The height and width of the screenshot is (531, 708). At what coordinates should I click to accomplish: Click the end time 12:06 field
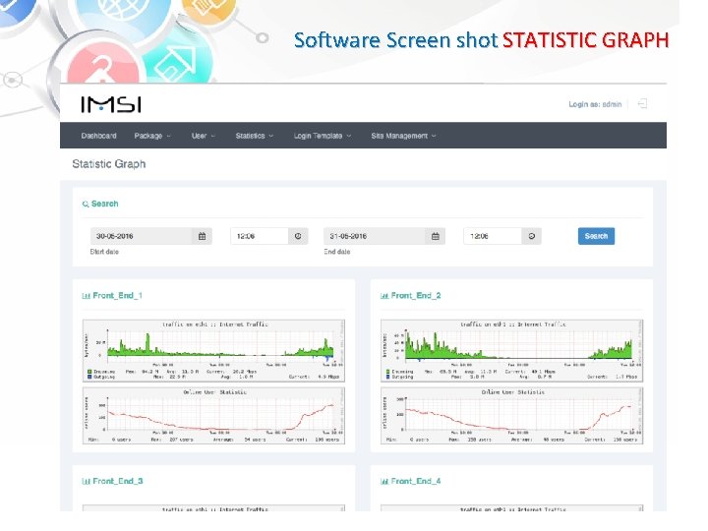click(x=493, y=236)
